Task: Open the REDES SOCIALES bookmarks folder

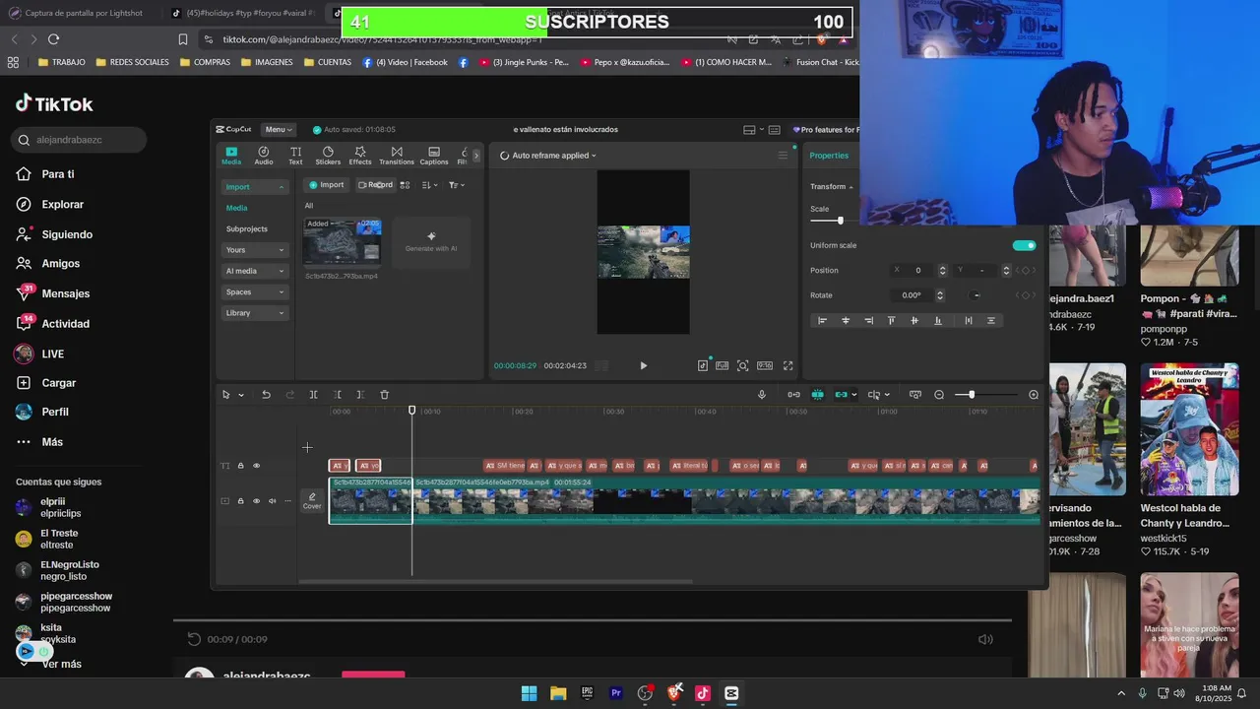Action: tap(132, 62)
